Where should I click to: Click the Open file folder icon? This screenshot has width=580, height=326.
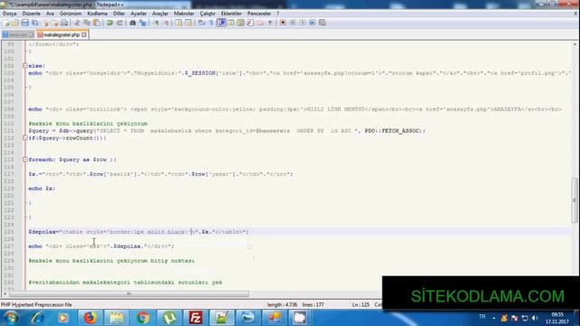pyautogui.click(x=15, y=23)
